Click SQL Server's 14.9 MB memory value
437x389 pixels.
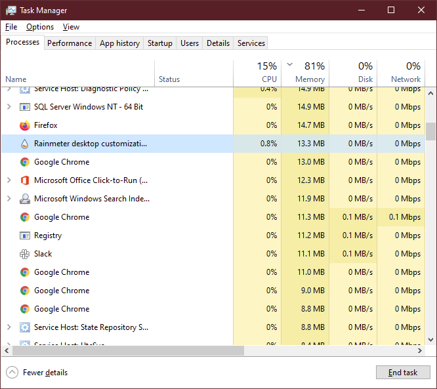(311, 107)
